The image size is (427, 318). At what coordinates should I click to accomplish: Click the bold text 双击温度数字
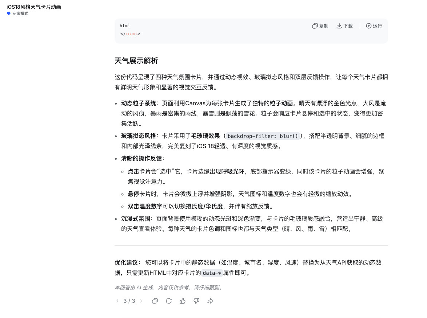click(x=145, y=206)
